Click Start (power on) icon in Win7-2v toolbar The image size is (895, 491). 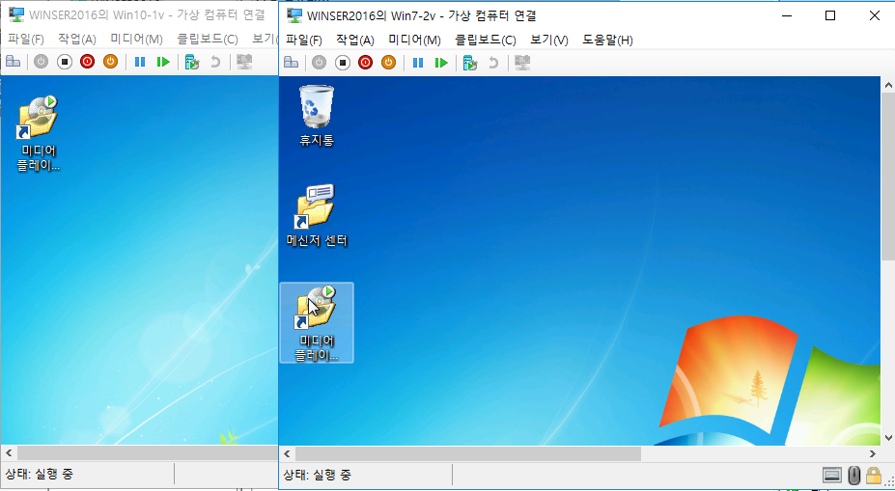pos(319,62)
